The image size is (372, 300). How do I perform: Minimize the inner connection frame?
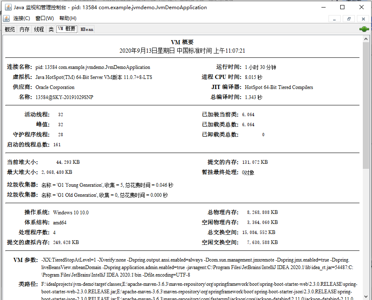(x=334, y=19)
